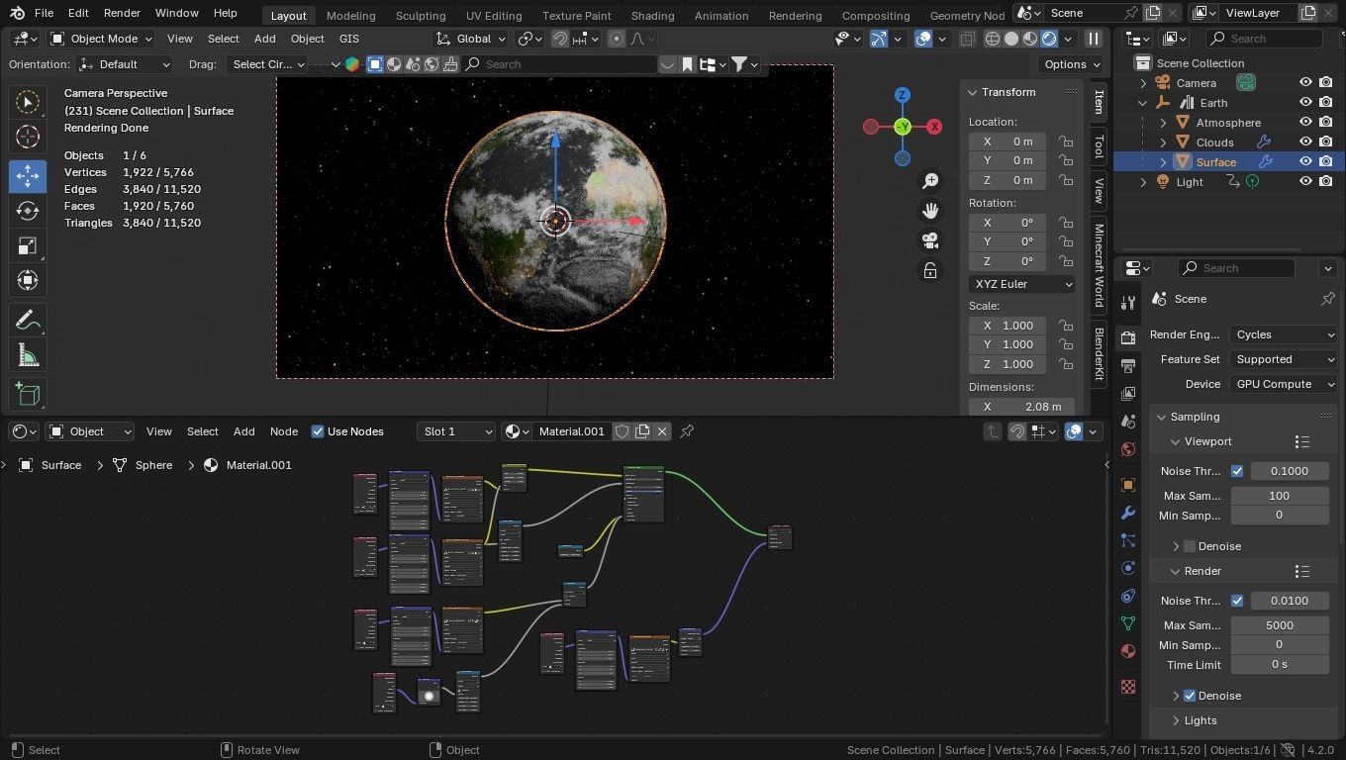Open the Material properties tab icon
The width and height of the screenshot is (1346, 760).
pyautogui.click(x=1128, y=651)
